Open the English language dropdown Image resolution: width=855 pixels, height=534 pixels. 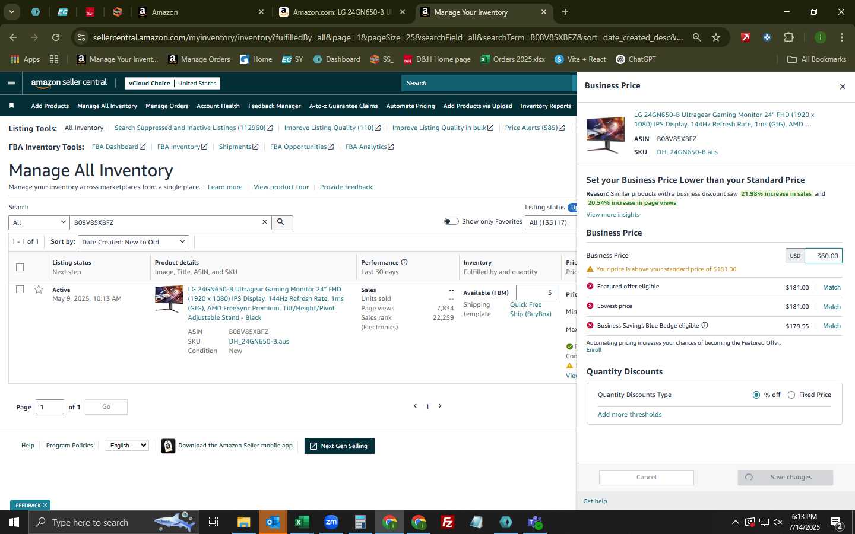(x=126, y=445)
